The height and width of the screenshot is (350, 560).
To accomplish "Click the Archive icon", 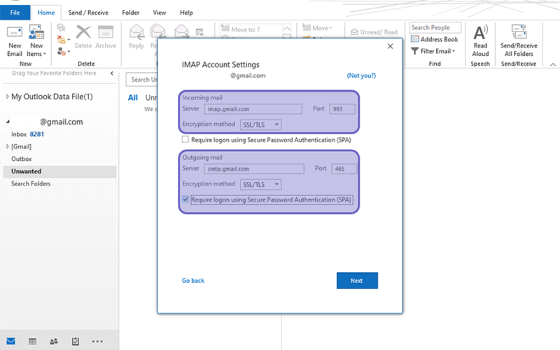I will click(x=106, y=32).
